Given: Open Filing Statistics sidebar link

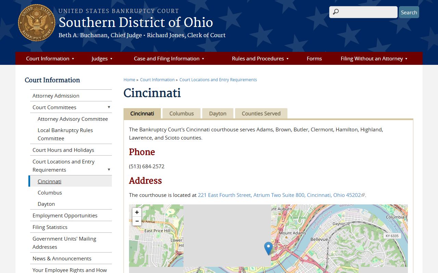Looking at the screenshot, I should tap(50, 227).
